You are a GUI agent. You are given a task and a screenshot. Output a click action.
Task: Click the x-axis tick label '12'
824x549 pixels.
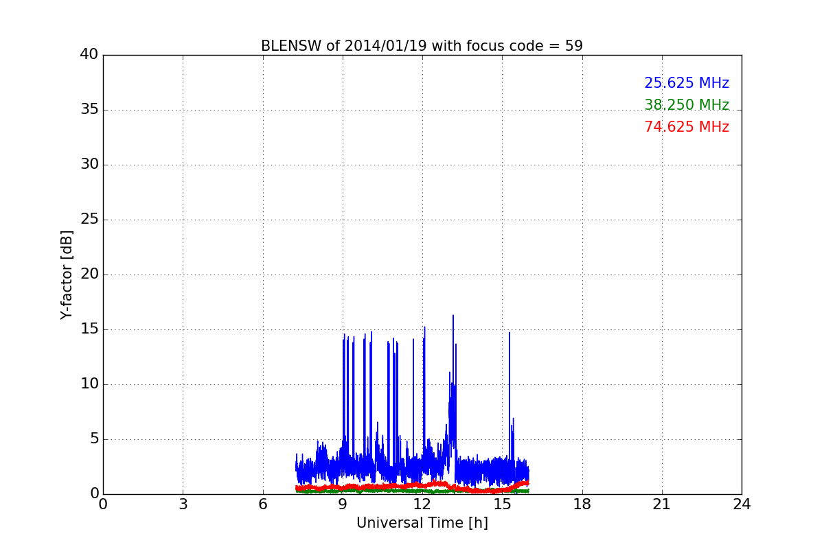(x=422, y=504)
